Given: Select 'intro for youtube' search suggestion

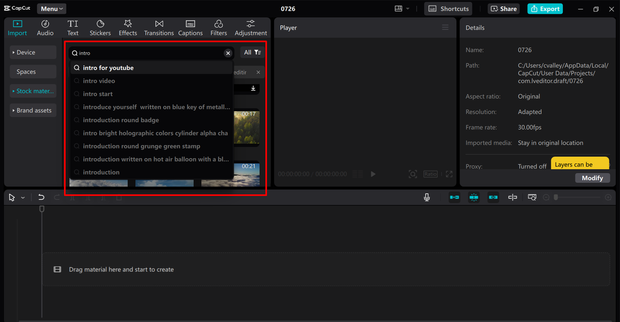Looking at the screenshot, I should [x=108, y=68].
